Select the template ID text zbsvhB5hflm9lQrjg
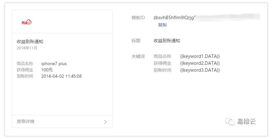 click(175, 18)
